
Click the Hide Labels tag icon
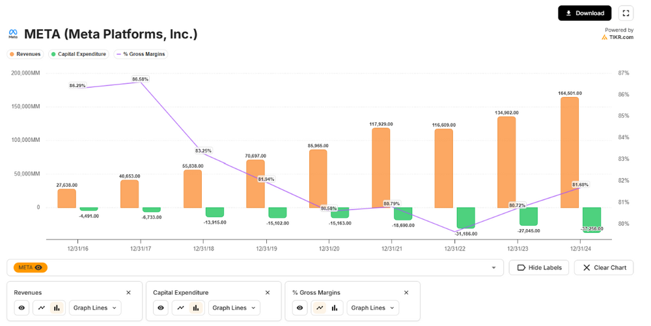[521, 267]
